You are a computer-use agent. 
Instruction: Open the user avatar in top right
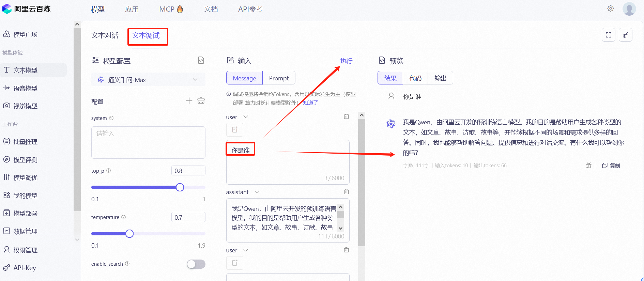point(629,9)
